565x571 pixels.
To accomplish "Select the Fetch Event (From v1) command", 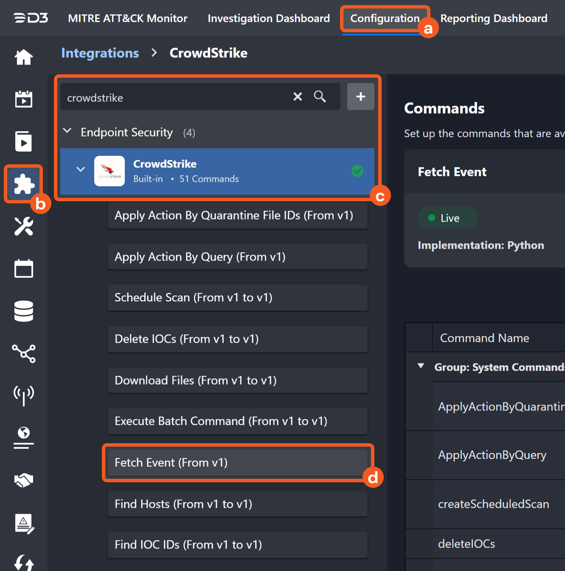I will [x=237, y=462].
